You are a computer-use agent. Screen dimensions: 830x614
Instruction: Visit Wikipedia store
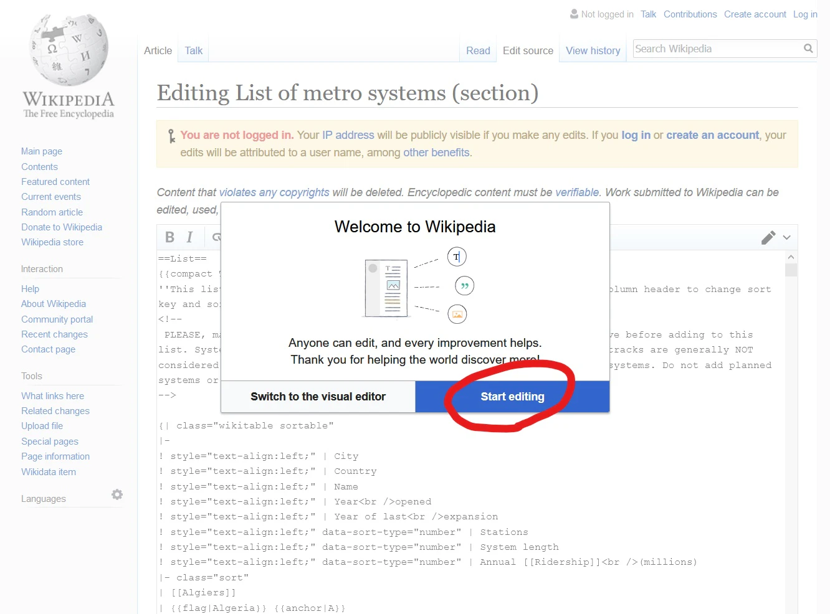[52, 242]
